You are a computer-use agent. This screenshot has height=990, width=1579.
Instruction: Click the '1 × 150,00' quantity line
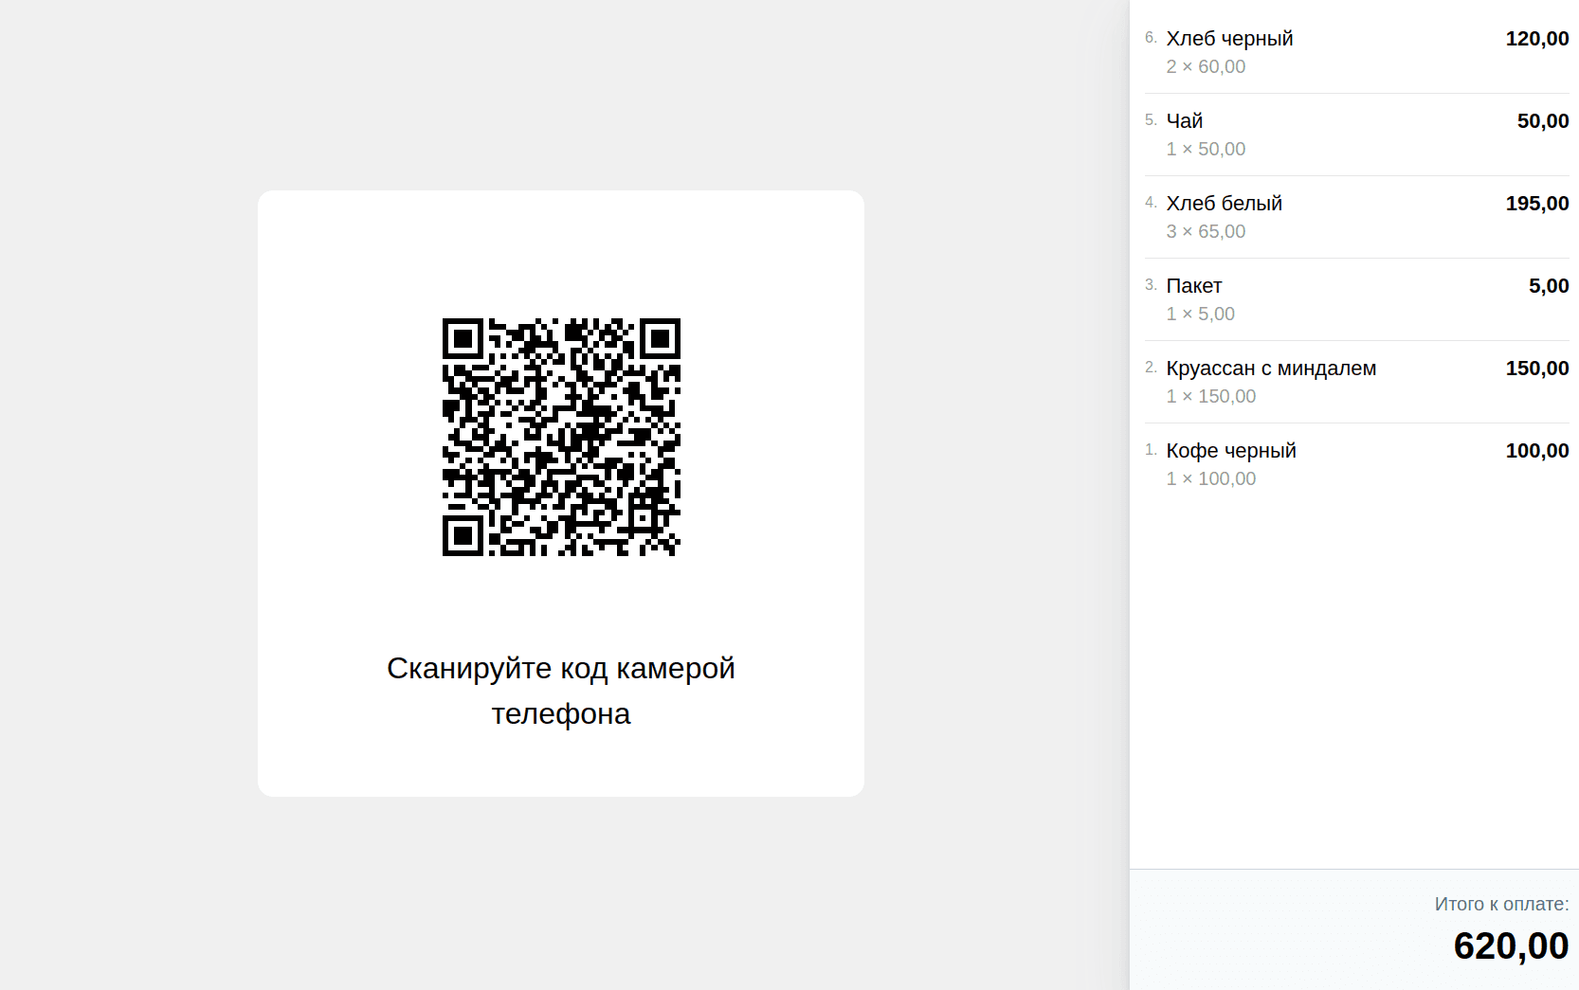[1210, 397]
